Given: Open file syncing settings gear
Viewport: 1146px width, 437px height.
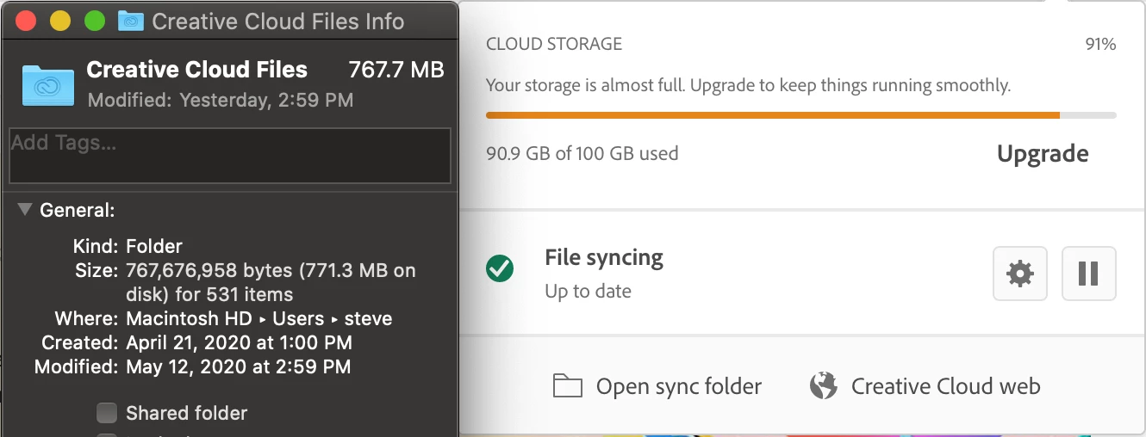Looking at the screenshot, I should coord(1020,274).
